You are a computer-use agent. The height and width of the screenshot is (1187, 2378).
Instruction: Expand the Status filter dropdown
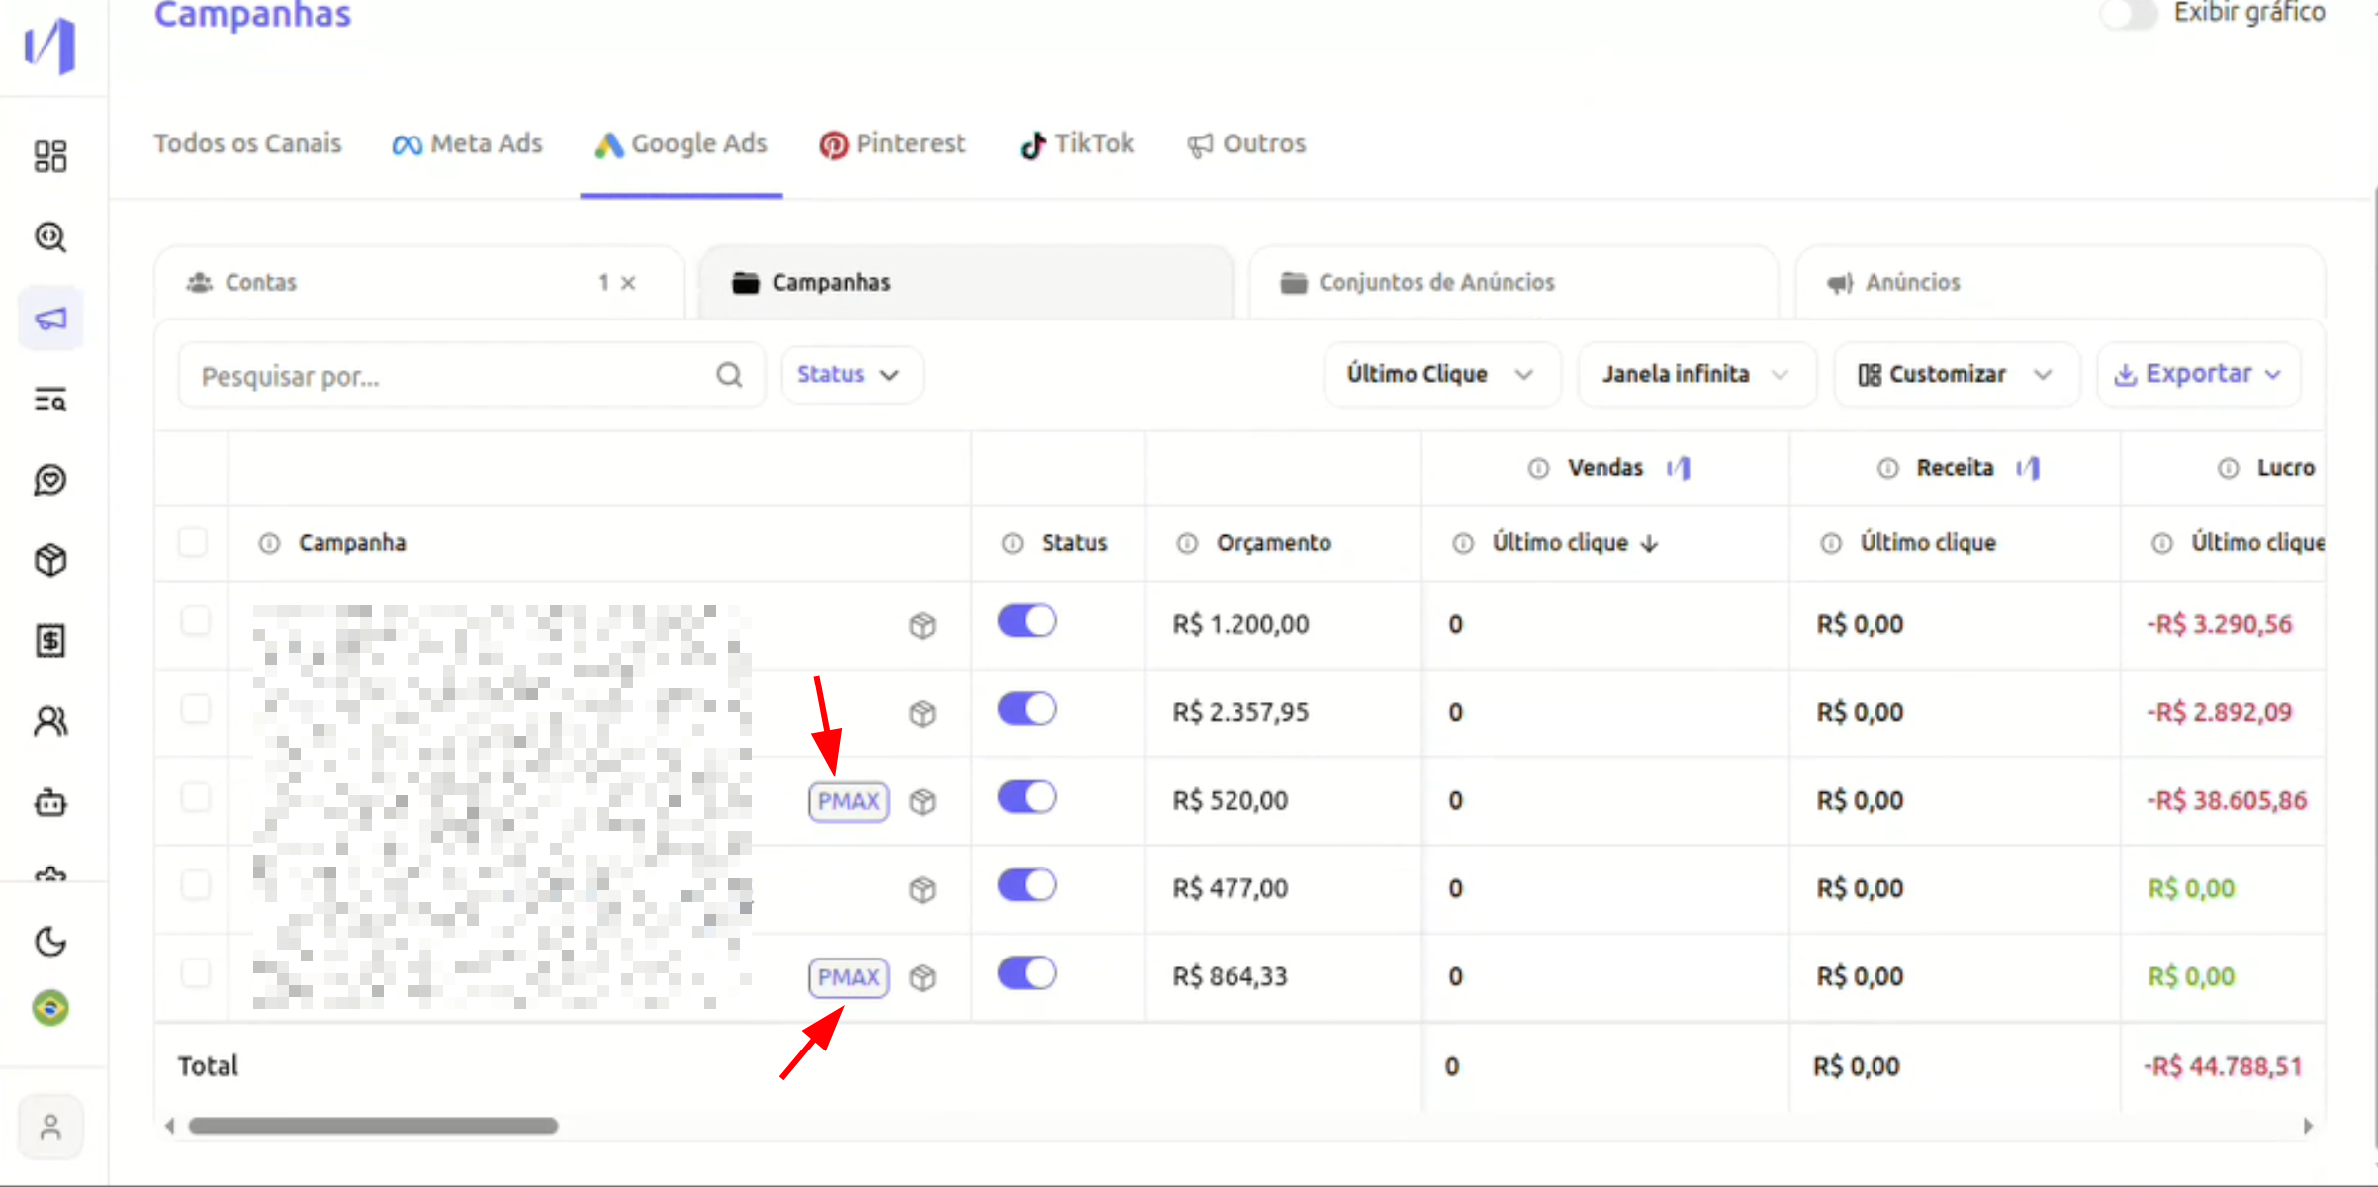pos(850,375)
